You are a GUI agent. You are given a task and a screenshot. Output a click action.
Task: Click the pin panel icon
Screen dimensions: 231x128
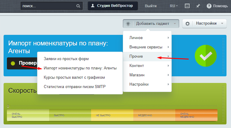click(x=198, y=6)
